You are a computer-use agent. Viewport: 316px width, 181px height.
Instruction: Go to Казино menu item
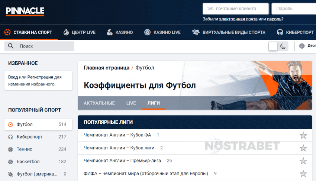pos(120,32)
